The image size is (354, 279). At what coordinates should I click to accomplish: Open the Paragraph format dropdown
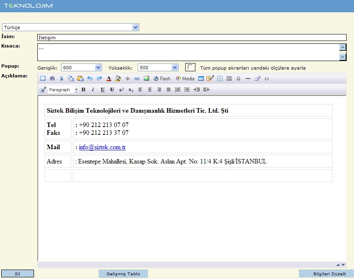point(63,90)
